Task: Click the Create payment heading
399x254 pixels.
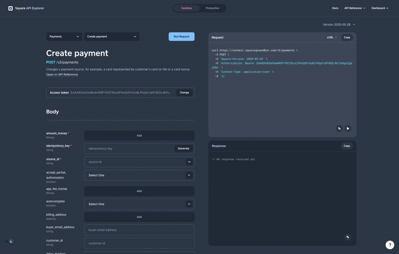Action: 77,53
